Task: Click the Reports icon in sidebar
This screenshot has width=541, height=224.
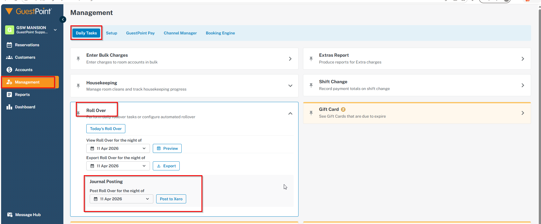Action: click(9, 95)
